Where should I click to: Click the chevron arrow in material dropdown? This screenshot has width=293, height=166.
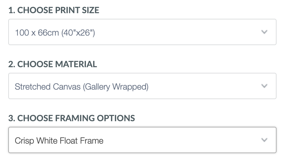click(x=264, y=86)
